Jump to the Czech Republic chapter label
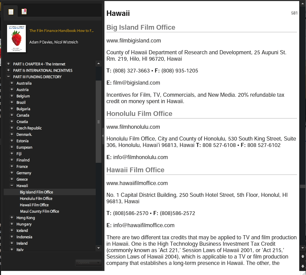 [x=29, y=128]
